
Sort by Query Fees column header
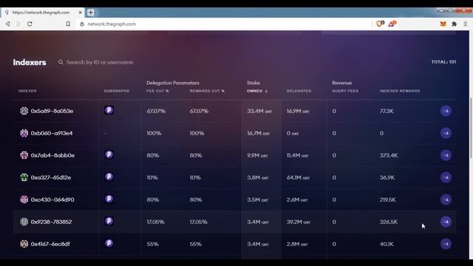pyautogui.click(x=345, y=91)
